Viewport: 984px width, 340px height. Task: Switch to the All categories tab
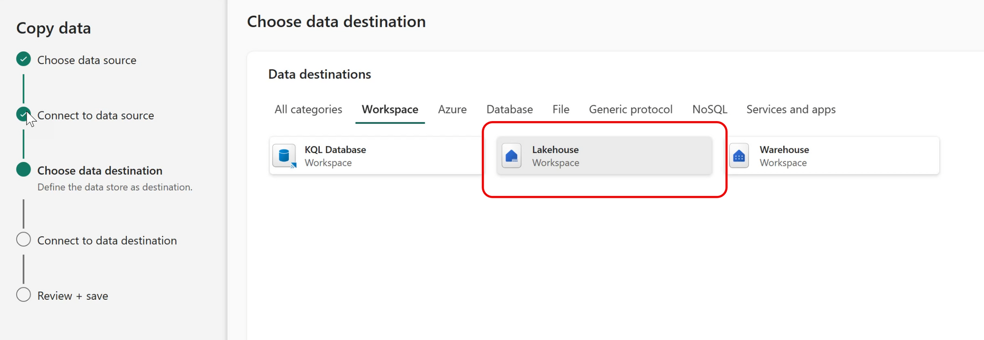308,109
